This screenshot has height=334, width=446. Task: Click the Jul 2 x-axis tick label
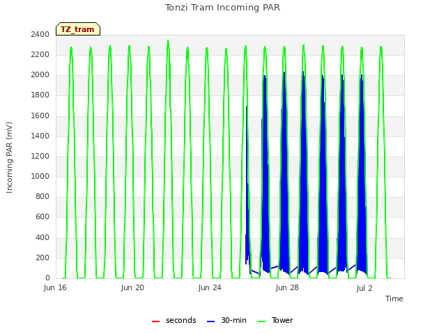click(364, 288)
